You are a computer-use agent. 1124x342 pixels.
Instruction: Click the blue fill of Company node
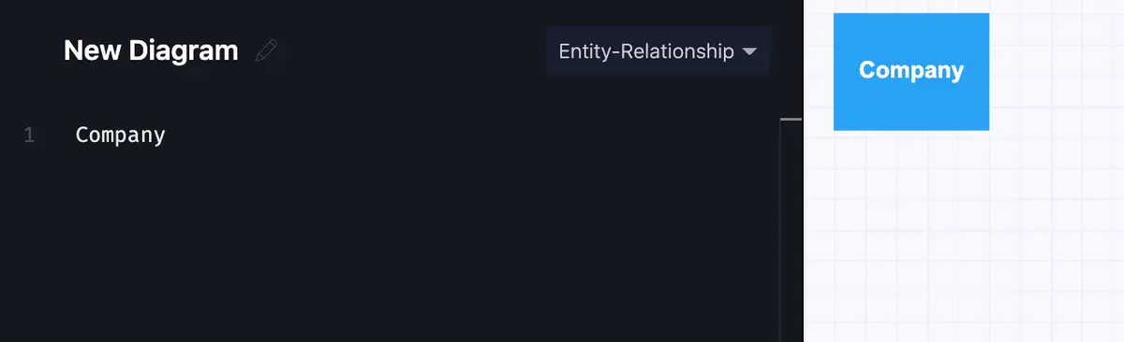point(911,107)
